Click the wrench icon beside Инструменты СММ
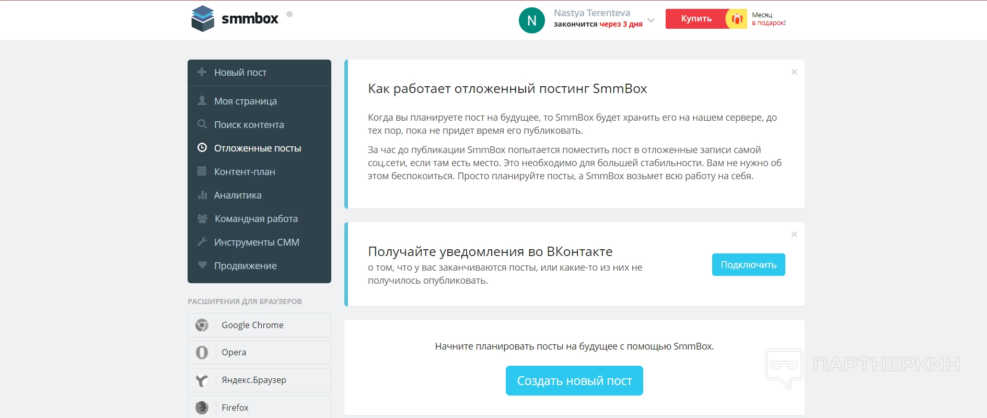 point(202,241)
